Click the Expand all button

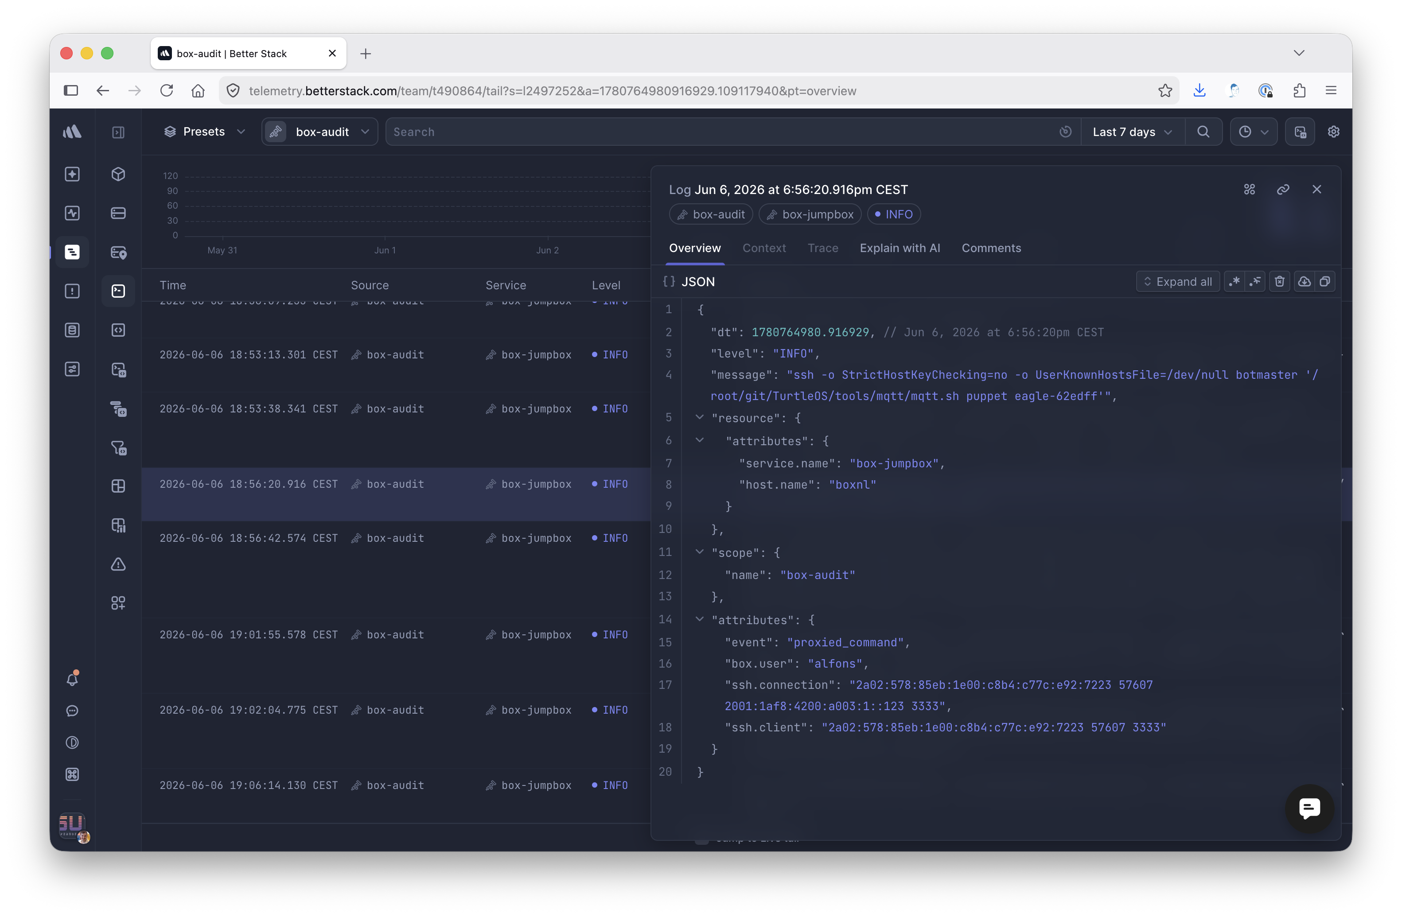[x=1177, y=281]
